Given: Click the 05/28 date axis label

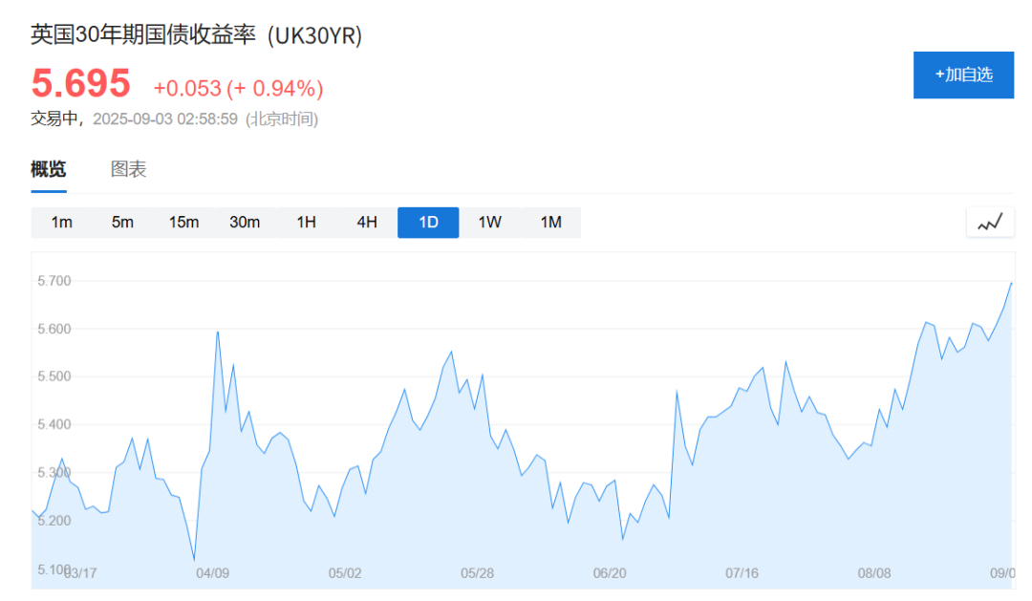Looking at the screenshot, I should [477, 573].
